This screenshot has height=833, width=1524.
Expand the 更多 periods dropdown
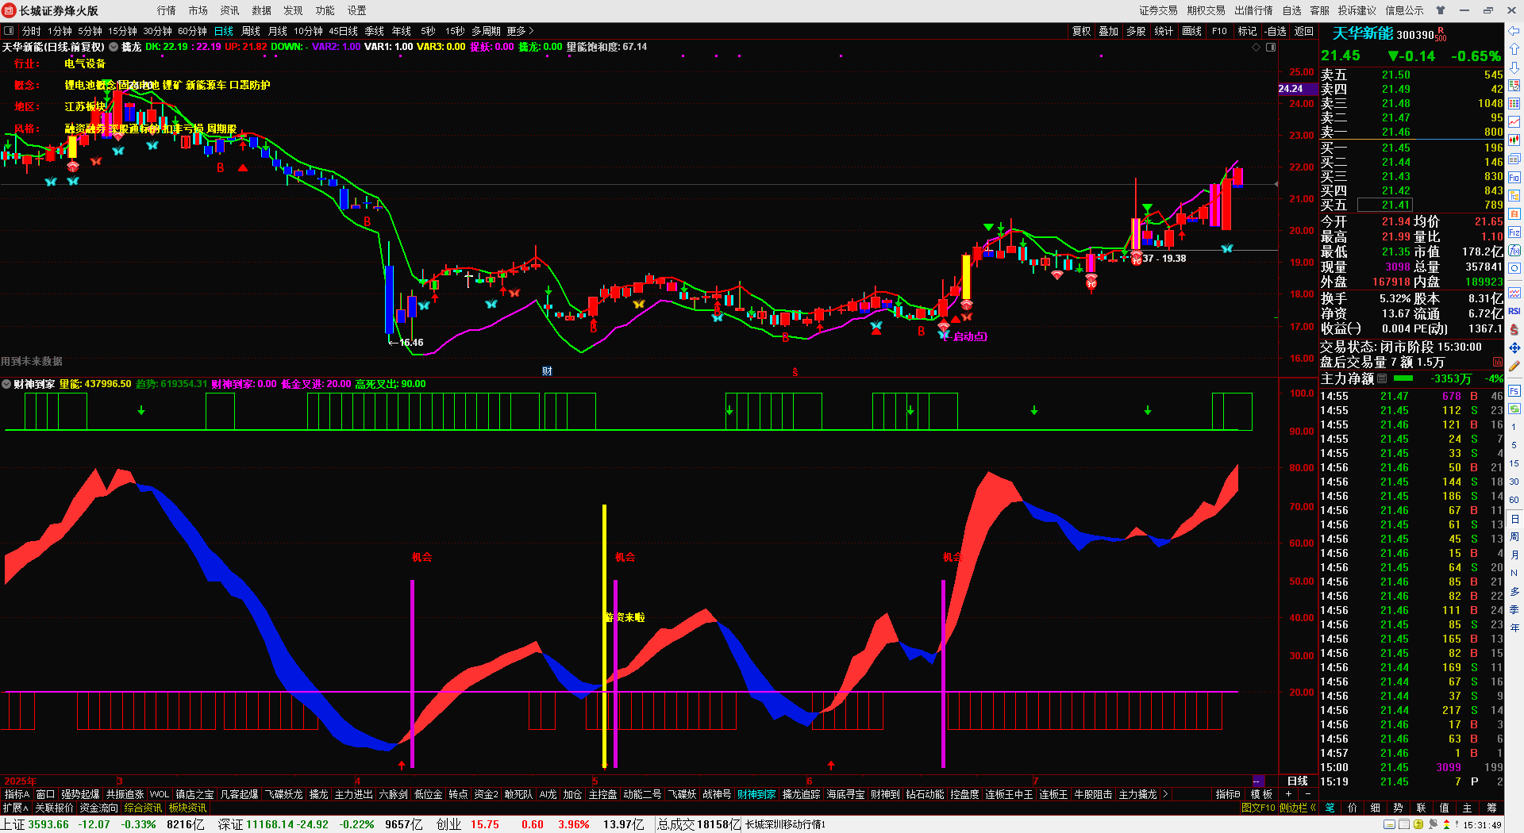[x=520, y=31]
